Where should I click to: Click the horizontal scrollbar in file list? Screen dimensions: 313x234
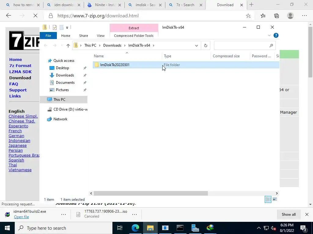(x=151, y=193)
